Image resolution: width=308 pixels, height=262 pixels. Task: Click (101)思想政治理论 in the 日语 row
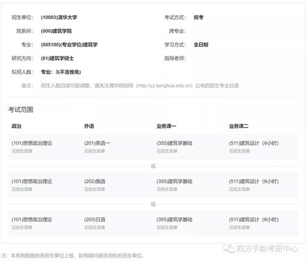click(32, 220)
